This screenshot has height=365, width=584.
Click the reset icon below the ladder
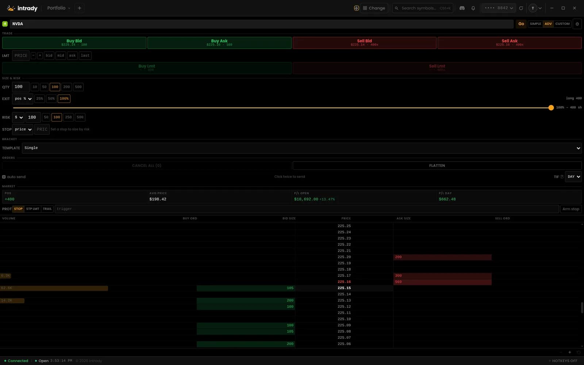[x=579, y=352]
